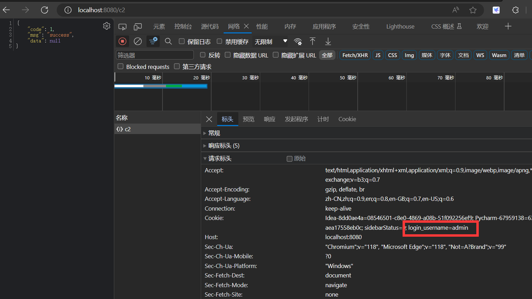
Task: Toggle device emulation mode
Action: pyautogui.click(x=138, y=27)
